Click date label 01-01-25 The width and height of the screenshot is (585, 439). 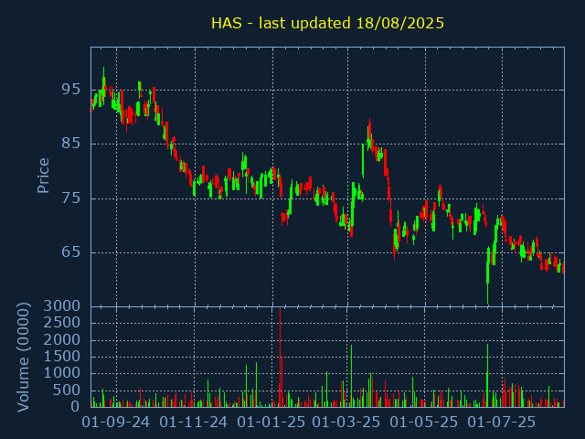coord(271,423)
